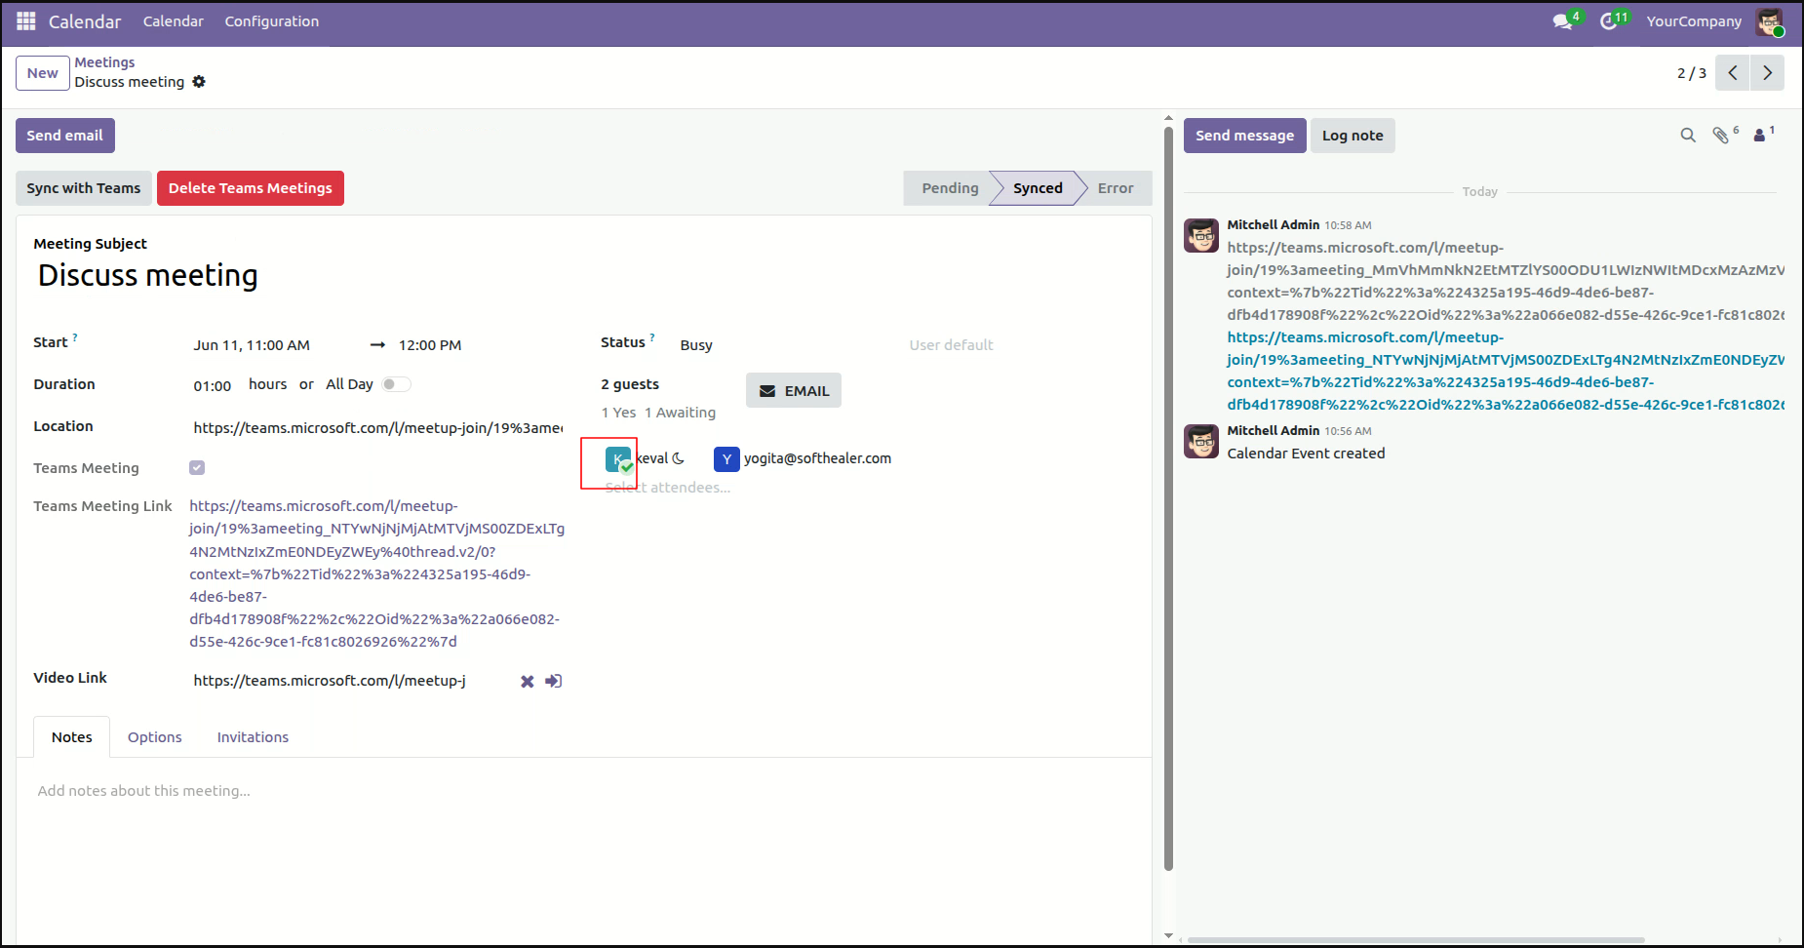Click yogita attendee avatar
The image size is (1804, 948).
coord(726,459)
